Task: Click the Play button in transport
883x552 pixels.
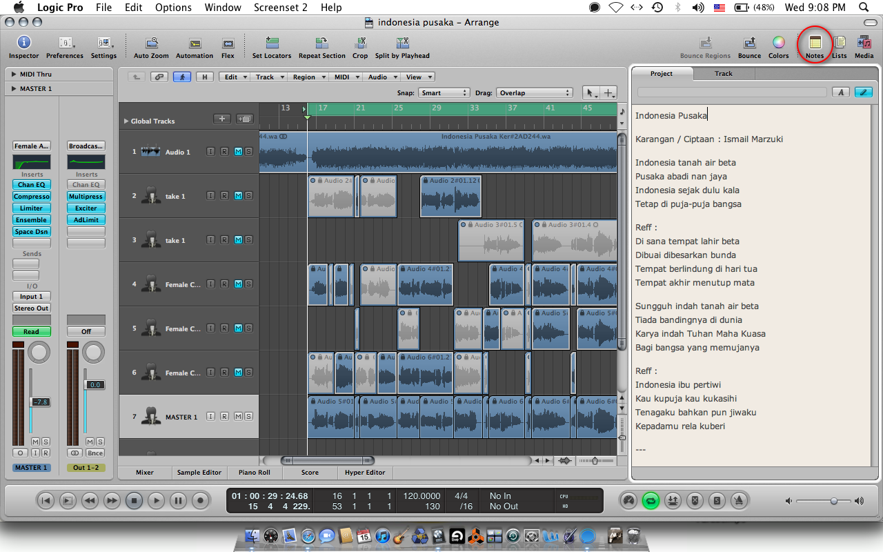Action: pyautogui.click(x=157, y=500)
